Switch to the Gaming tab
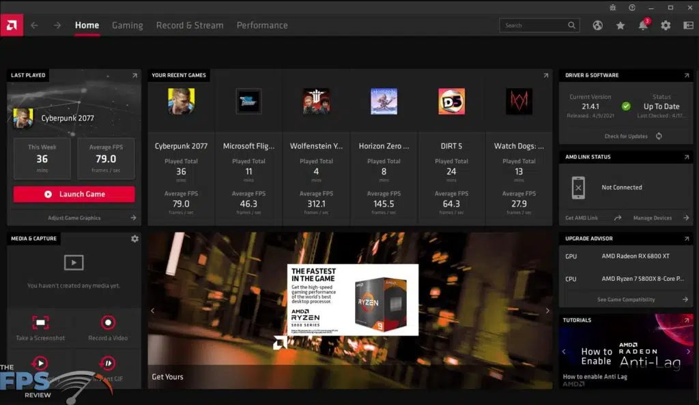This screenshot has height=405, width=699. point(128,25)
